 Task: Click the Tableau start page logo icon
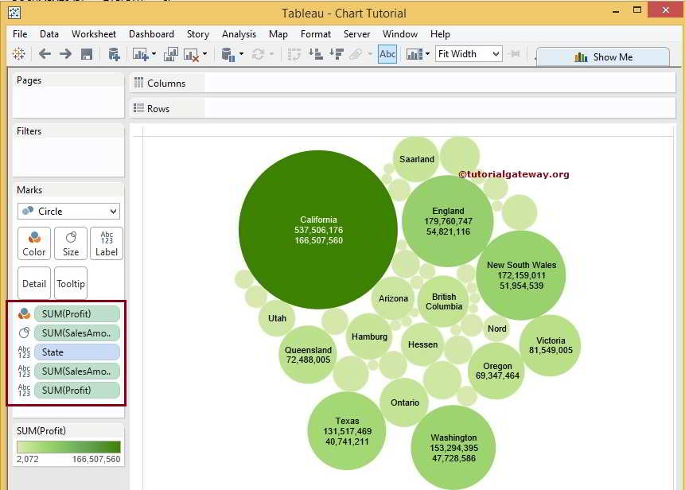18,54
